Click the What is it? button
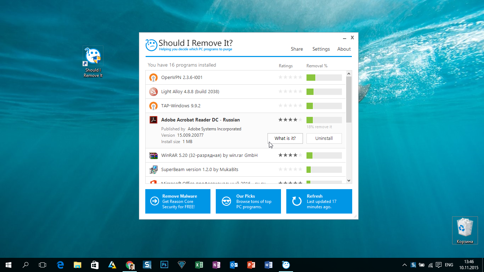Screen dimensions: 484x272 tap(285, 138)
